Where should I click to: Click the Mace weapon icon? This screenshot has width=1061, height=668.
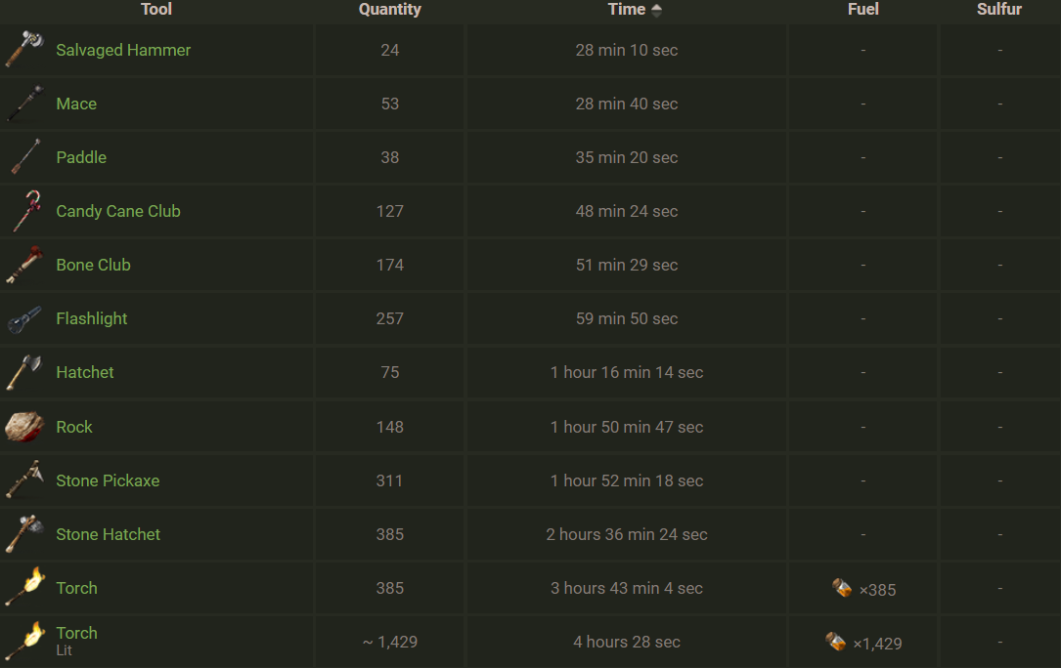pos(24,104)
